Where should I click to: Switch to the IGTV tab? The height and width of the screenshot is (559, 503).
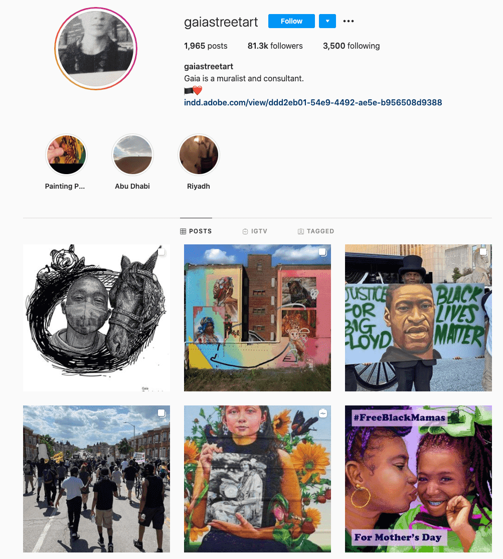(x=255, y=231)
